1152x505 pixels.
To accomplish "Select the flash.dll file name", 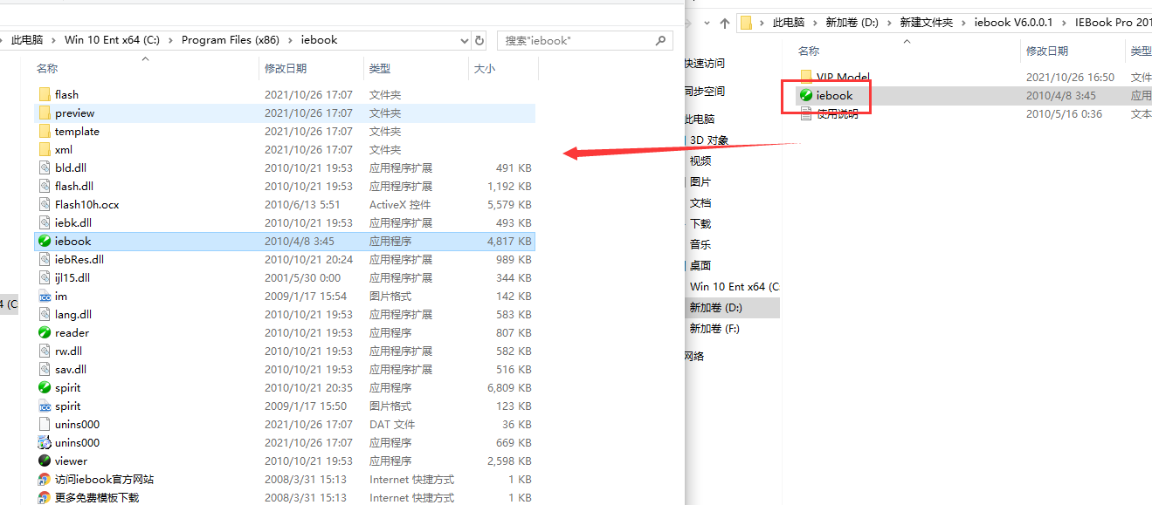I will pos(74,186).
